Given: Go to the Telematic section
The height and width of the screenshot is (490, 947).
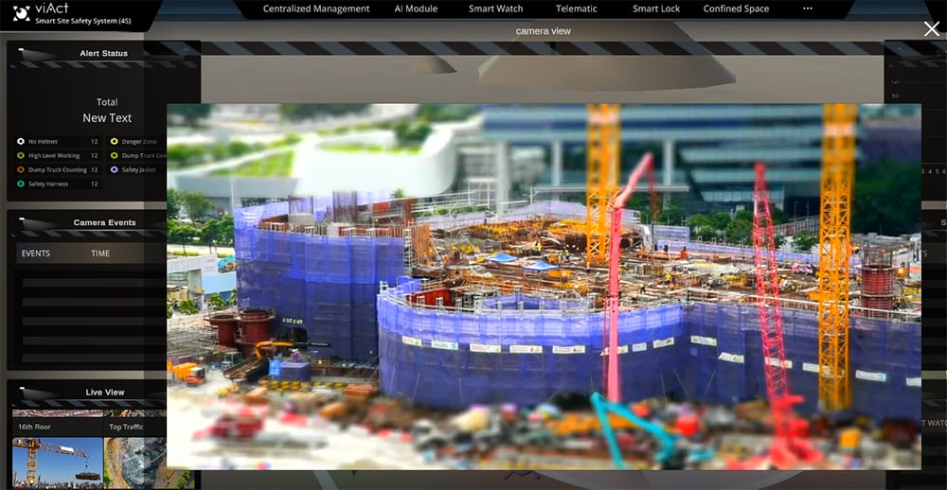Looking at the screenshot, I should 577,9.
